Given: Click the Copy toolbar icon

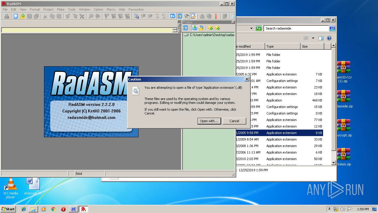Looking at the screenshot, I should pos(52,16).
